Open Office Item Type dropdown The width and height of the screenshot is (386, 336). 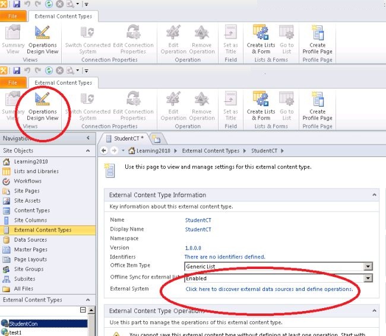pyautogui.click(x=368, y=266)
